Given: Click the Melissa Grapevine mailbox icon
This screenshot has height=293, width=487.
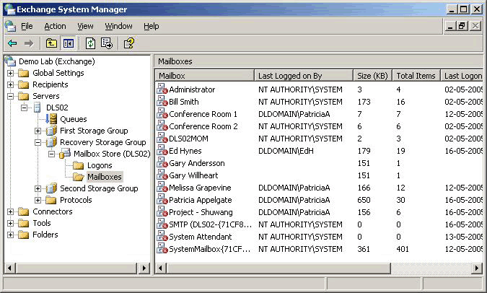Looking at the screenshot, I should pos(162,188).
